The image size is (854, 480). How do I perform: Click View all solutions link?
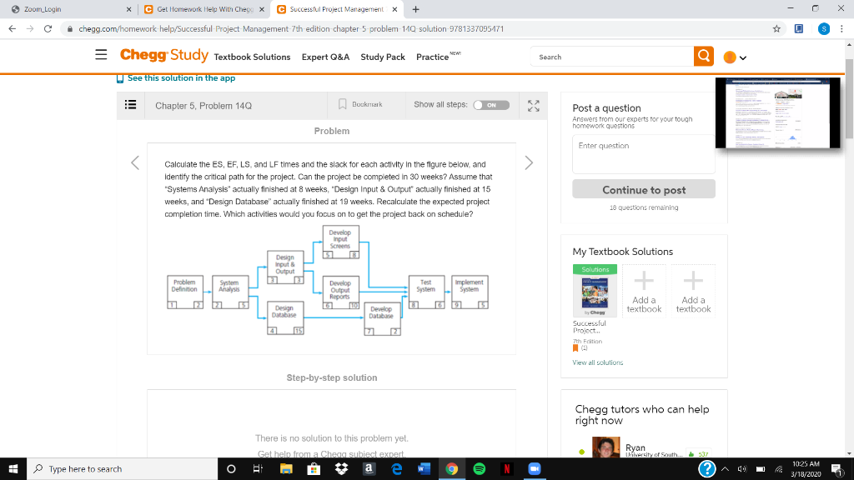pos(597,362)
